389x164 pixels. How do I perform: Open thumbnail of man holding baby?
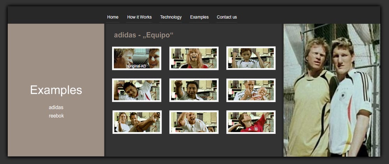pos(251,90)
